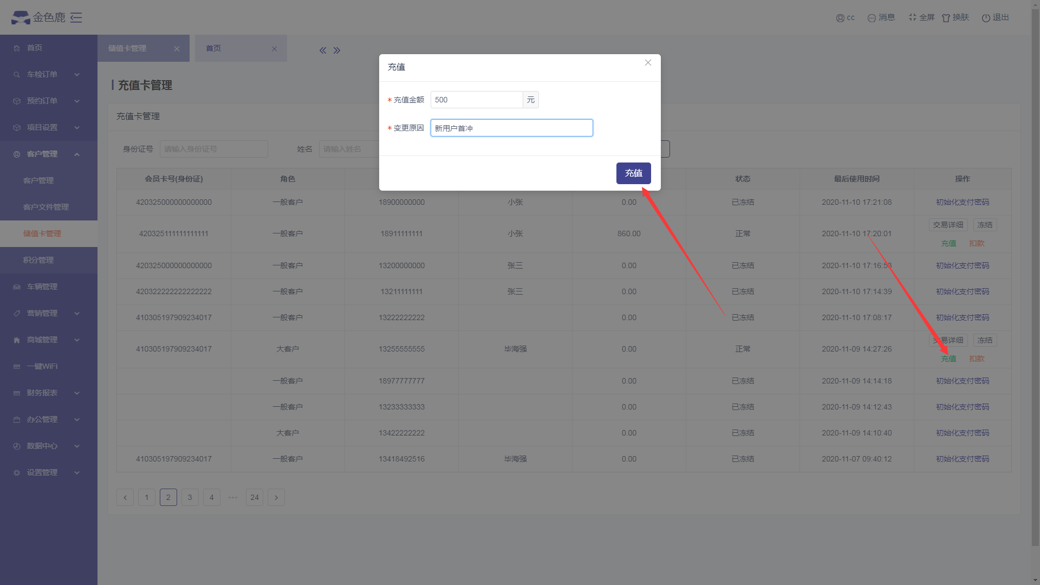Click 初始化支付密码 for phone 18977777777
Screen dimensions: 1040x585
[x=963, y=381]
